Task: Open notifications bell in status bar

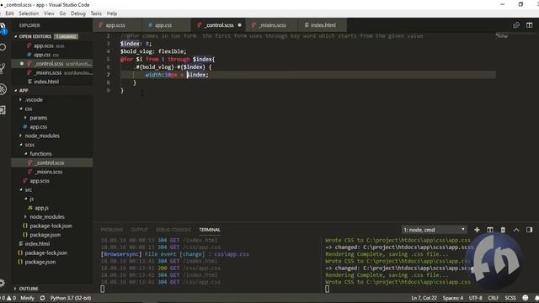Action: (x=536, y=298)
